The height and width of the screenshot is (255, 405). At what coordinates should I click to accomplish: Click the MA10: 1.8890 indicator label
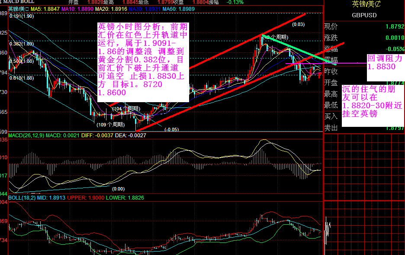tap(77, 9)
